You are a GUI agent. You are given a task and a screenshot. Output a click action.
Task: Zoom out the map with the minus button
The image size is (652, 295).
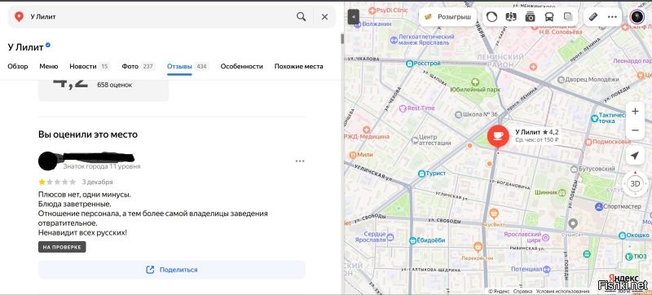[635, 130]
